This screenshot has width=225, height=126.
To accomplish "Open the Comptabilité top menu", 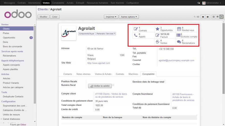I will pyautogui.click(x=58, y=3).
